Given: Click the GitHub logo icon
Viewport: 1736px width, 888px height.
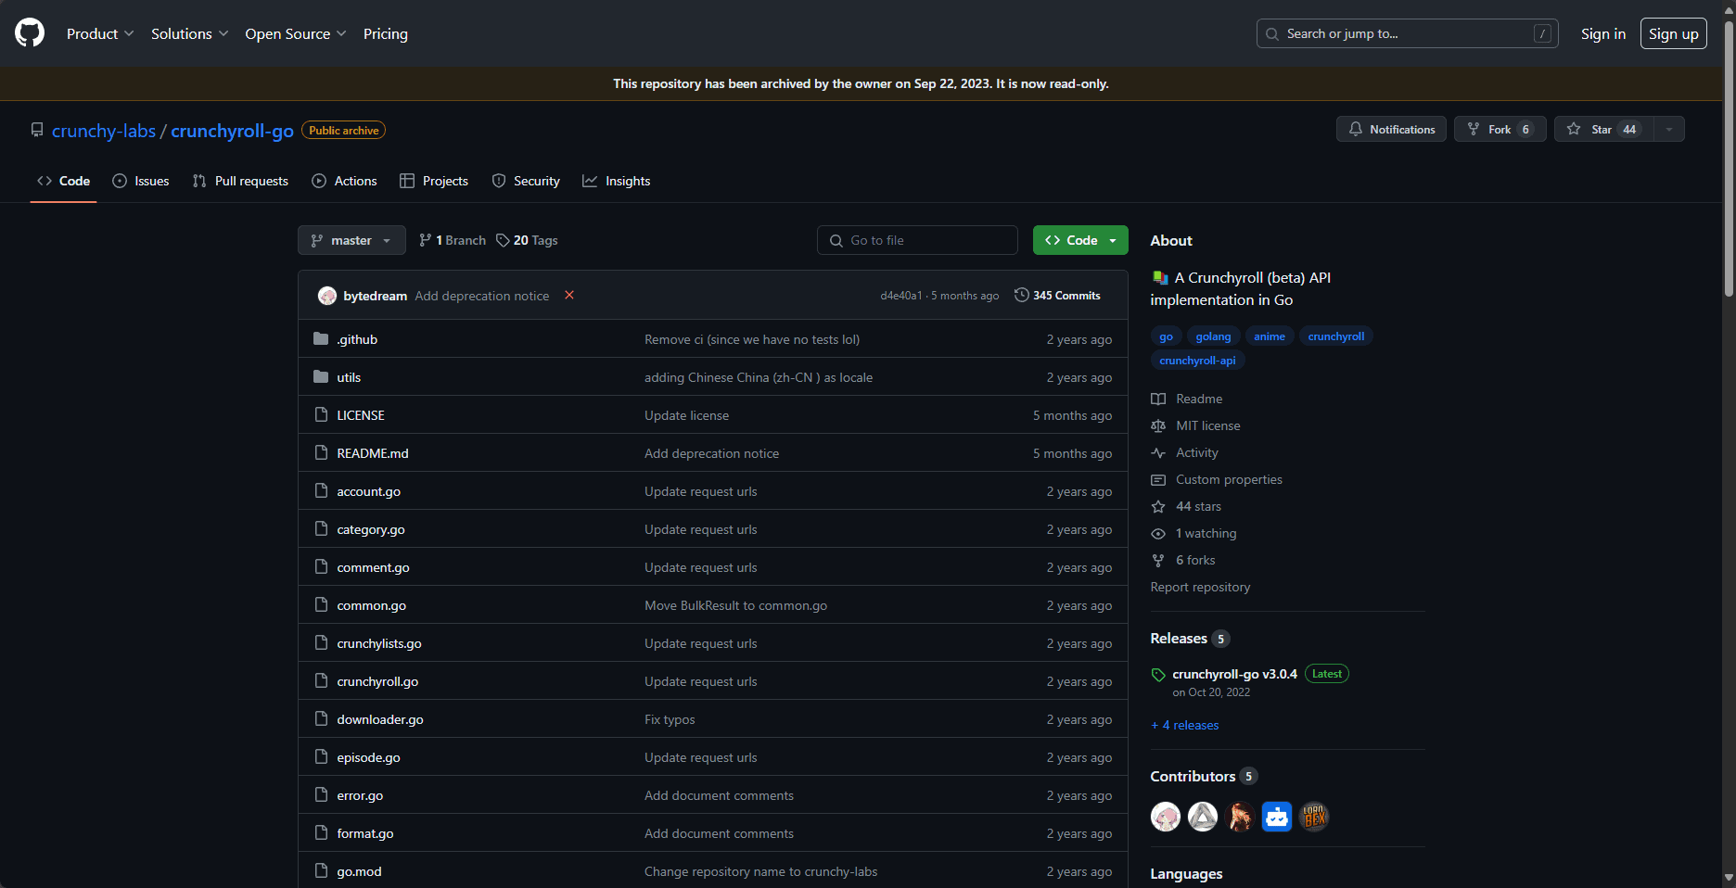Looking at the screenshot, I should pos(29,32).
